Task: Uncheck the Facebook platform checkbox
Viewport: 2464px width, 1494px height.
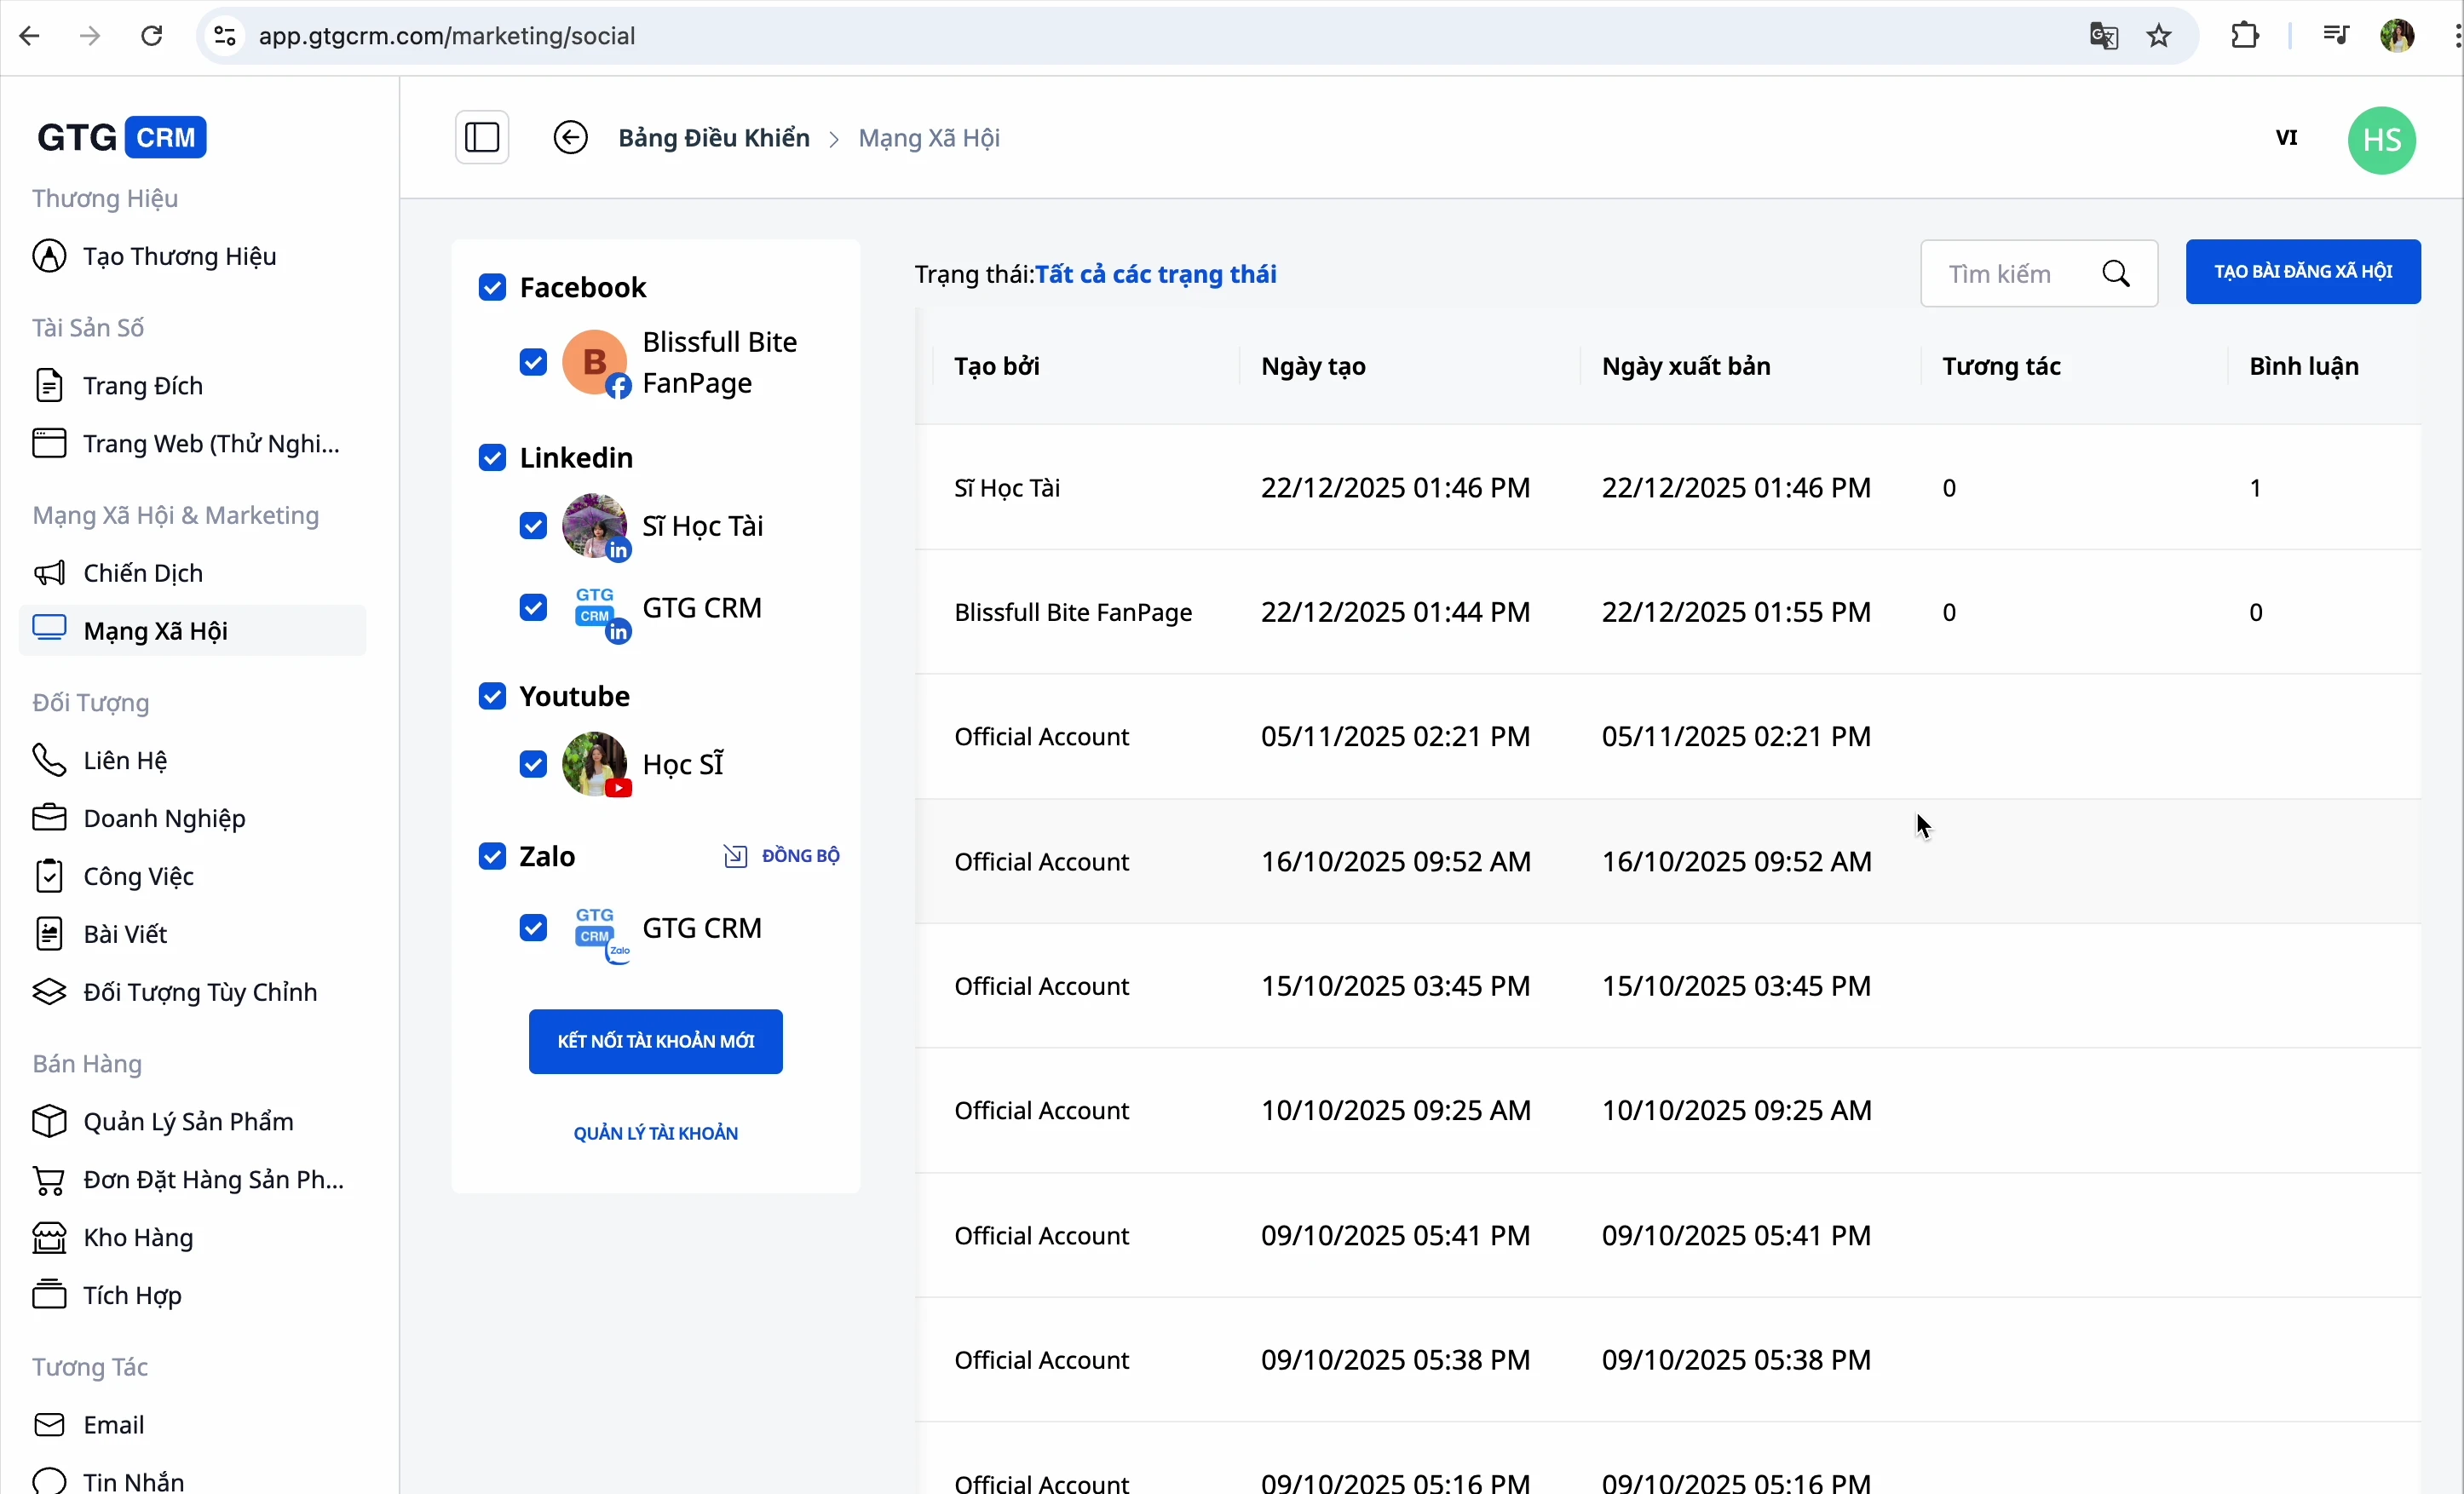Action: [492, 288]
